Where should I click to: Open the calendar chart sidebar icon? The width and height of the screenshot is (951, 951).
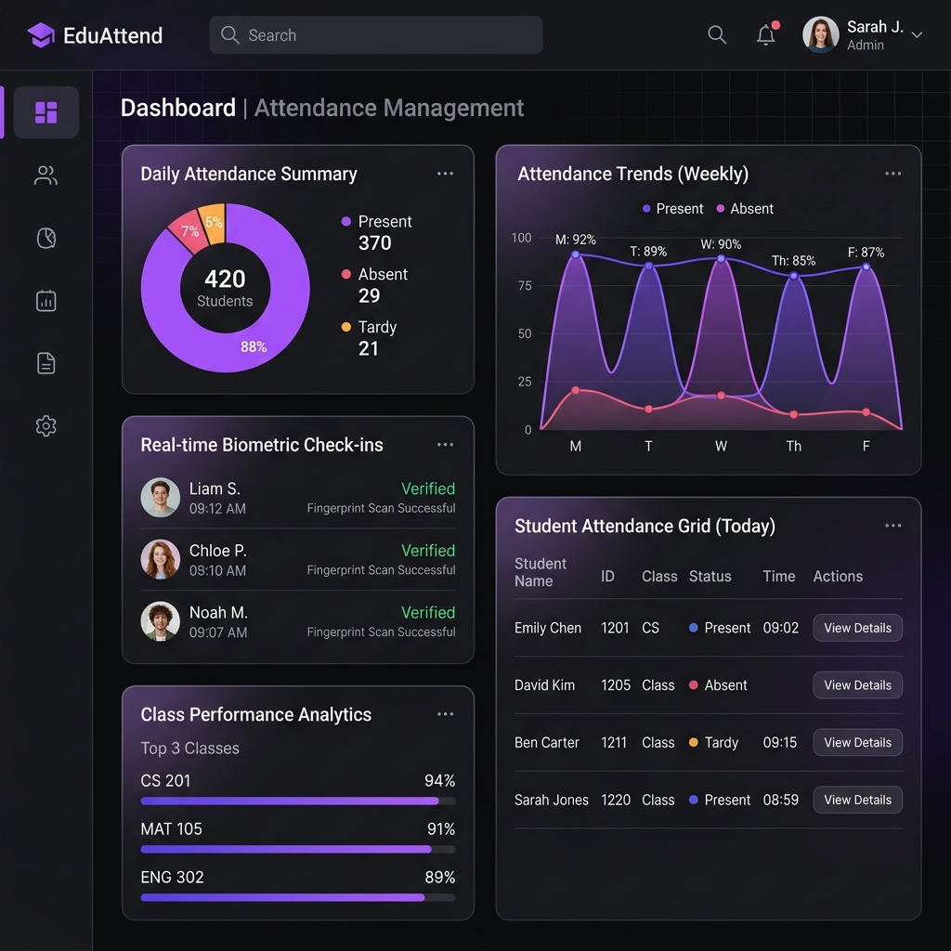click(46, 300)
